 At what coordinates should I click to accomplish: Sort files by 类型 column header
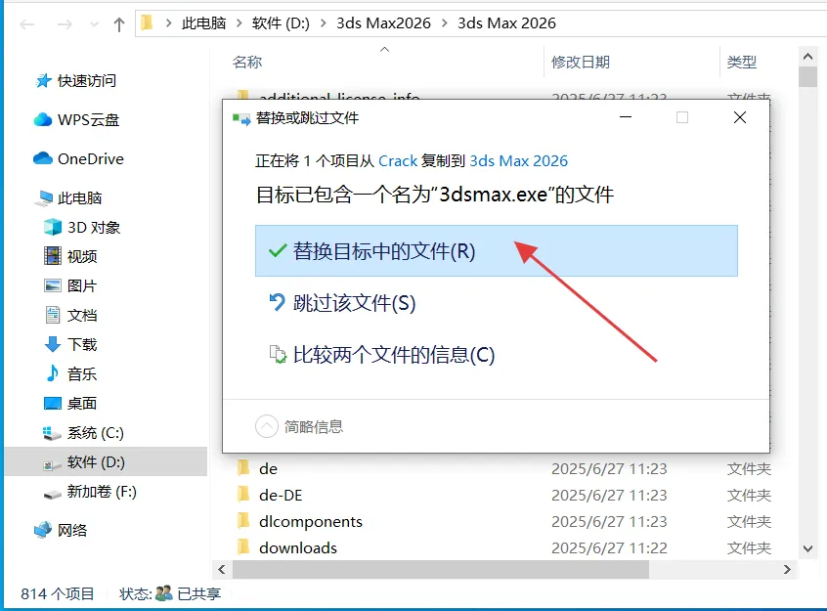[x=742, y=63]
